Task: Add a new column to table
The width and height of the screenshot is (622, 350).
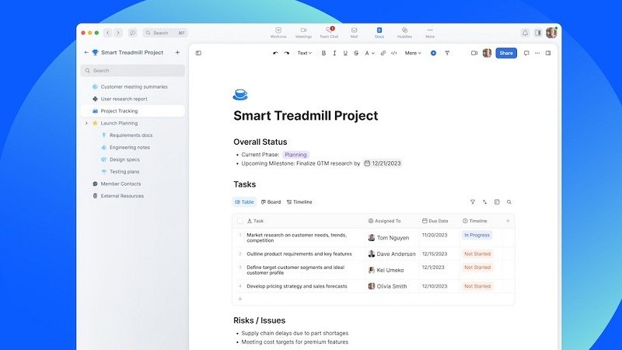Action: 508,221
